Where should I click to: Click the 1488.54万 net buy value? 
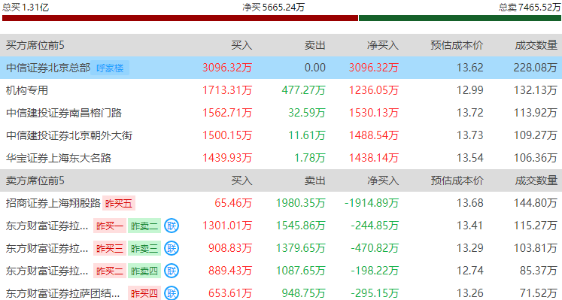[374, 135]
